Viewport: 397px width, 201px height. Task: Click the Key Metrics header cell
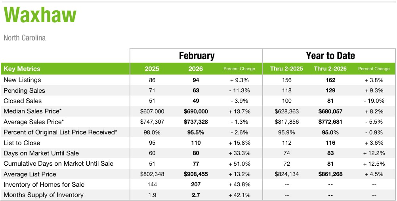[x=22, y=69]
